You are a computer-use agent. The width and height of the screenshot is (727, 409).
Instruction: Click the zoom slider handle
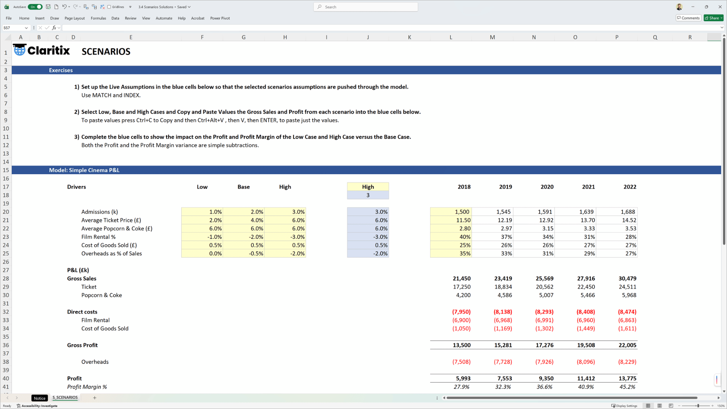(698, 406)
